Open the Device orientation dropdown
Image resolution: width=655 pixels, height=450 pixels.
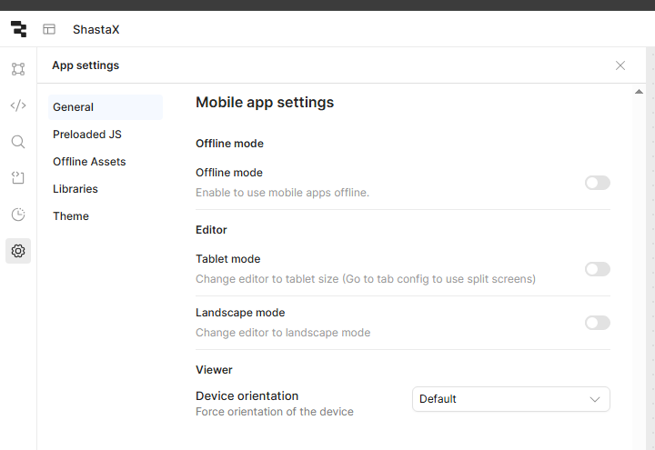[511, 399]
